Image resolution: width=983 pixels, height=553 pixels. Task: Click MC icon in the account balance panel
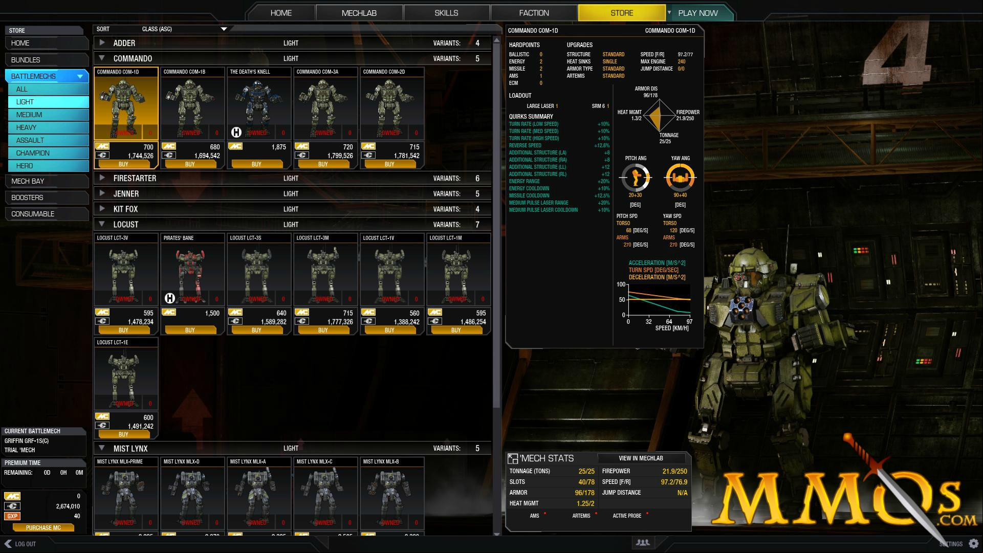[x=12, y=496]
